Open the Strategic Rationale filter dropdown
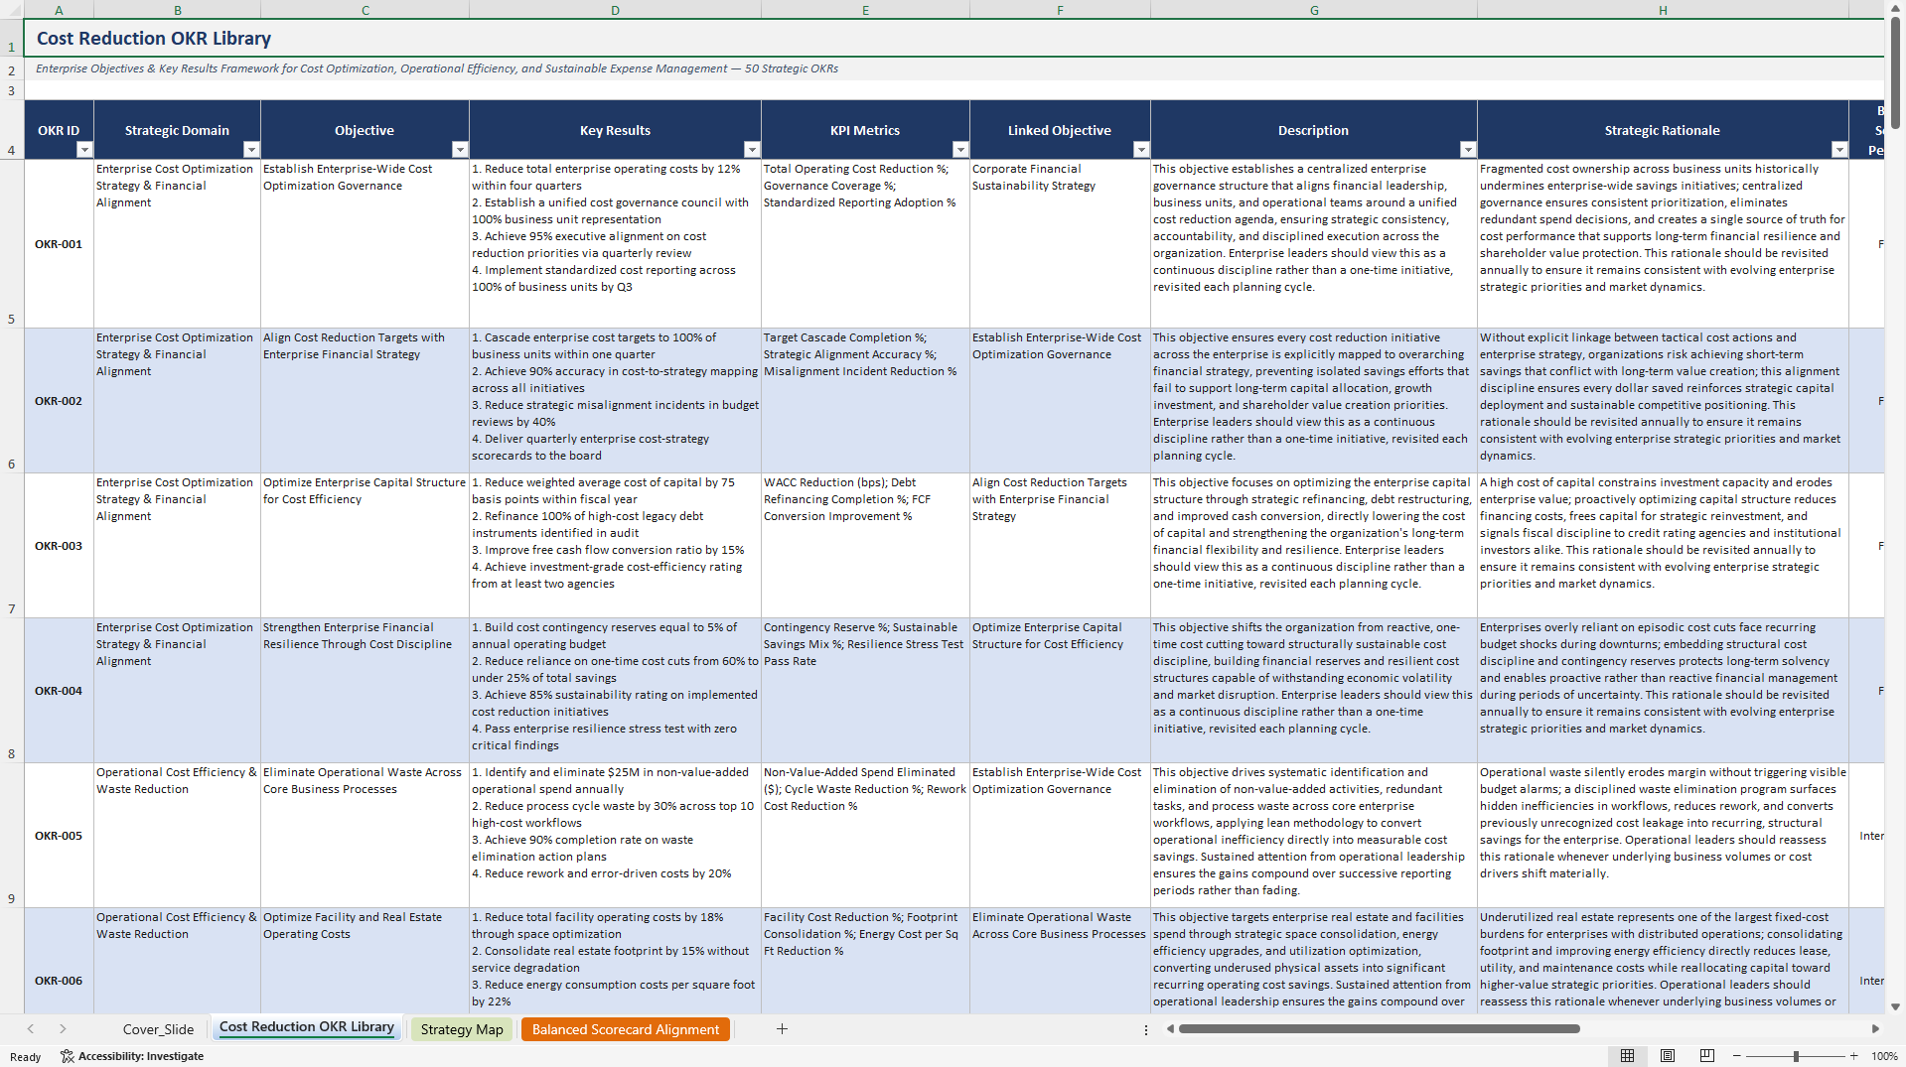 (1839, 150)
